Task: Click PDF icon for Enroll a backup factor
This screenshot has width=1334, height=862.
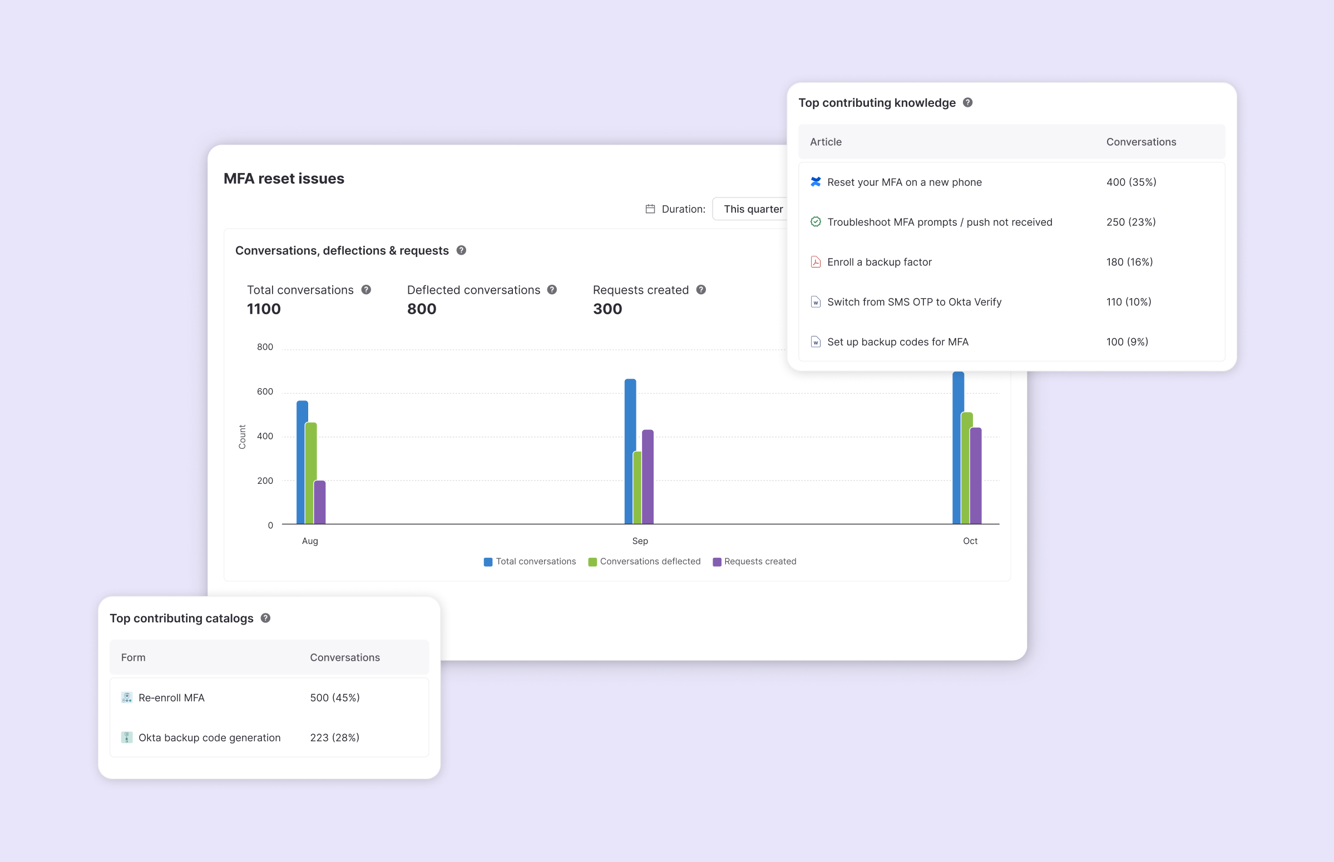Action: (816, 262)
